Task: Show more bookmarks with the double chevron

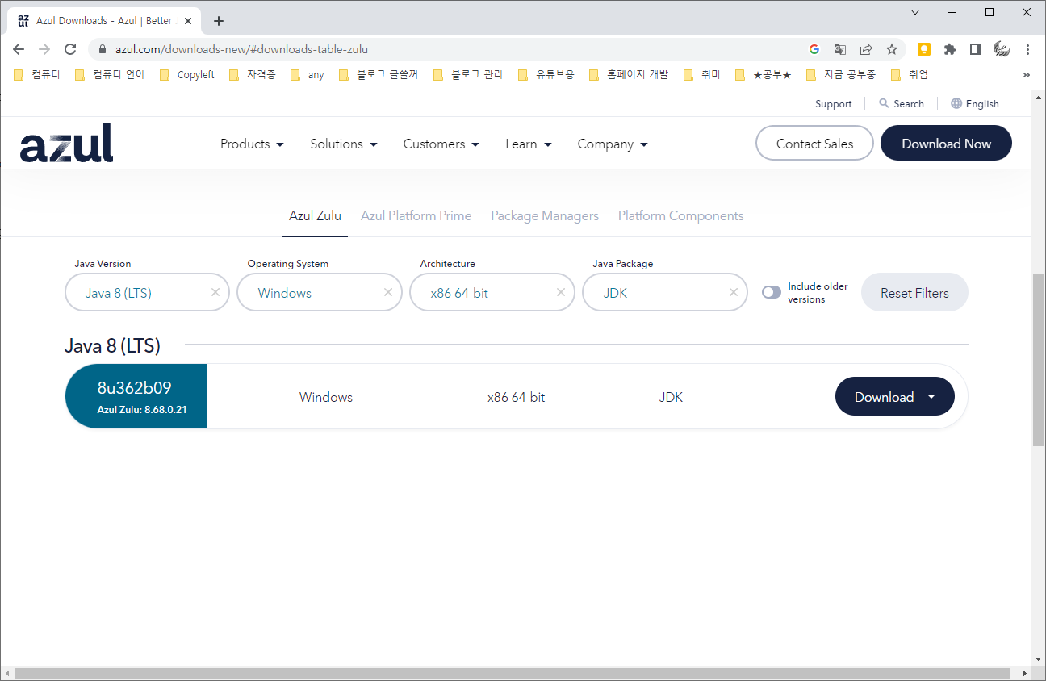Action: click(1027, 75)
